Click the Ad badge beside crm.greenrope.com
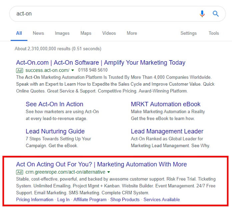 [20, 172]
